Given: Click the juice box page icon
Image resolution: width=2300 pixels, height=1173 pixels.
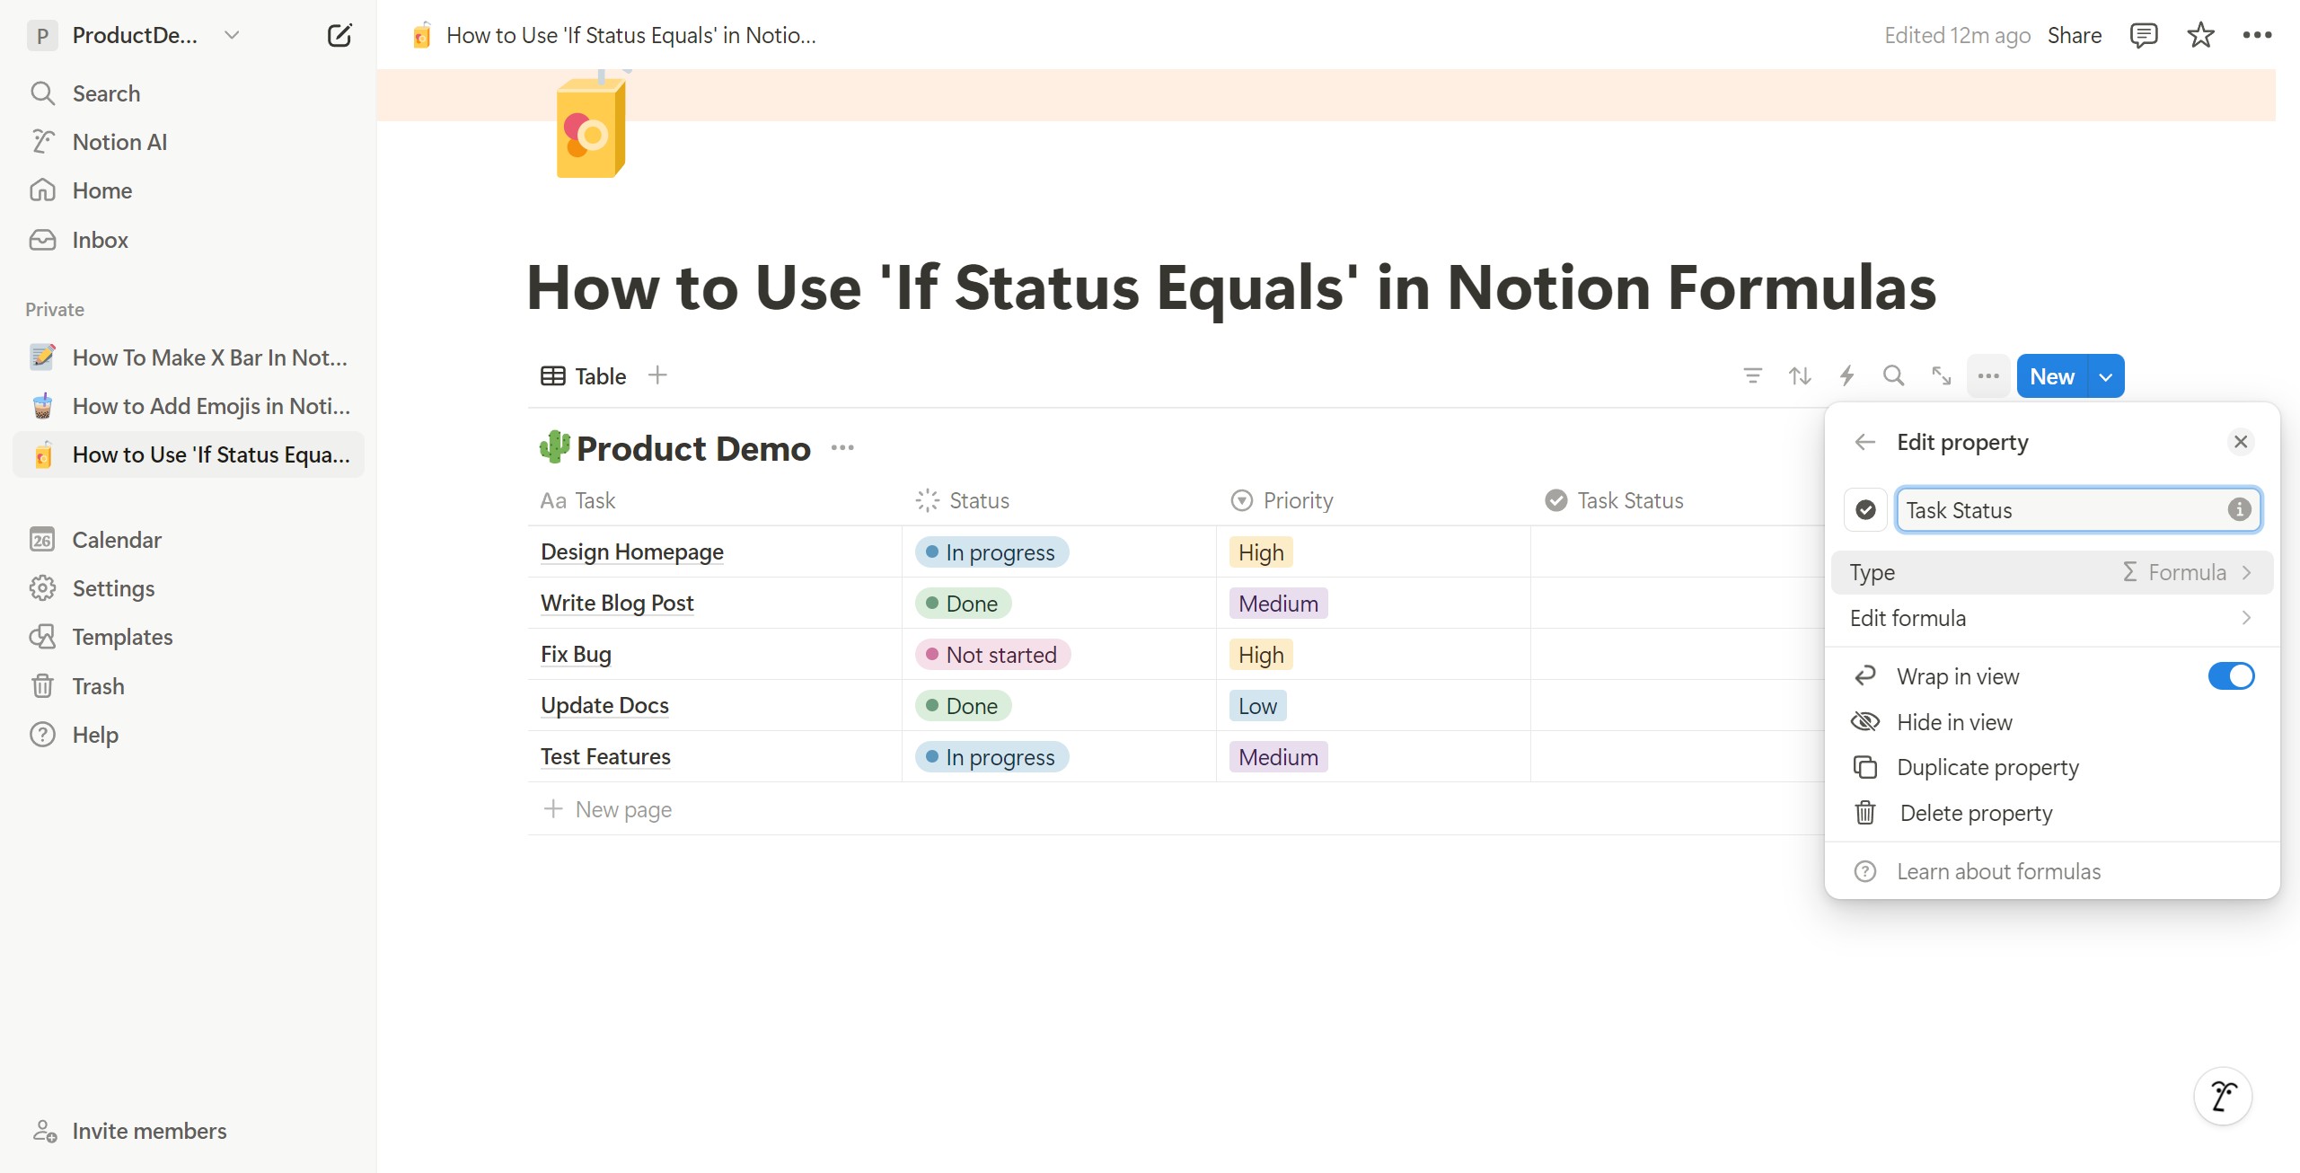Looking at the screenshot, I should 591,126.
